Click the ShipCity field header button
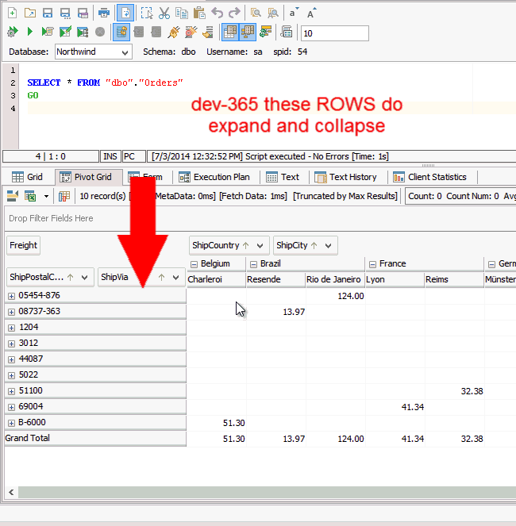Screen dimensions: 516x526 (305, 246)
